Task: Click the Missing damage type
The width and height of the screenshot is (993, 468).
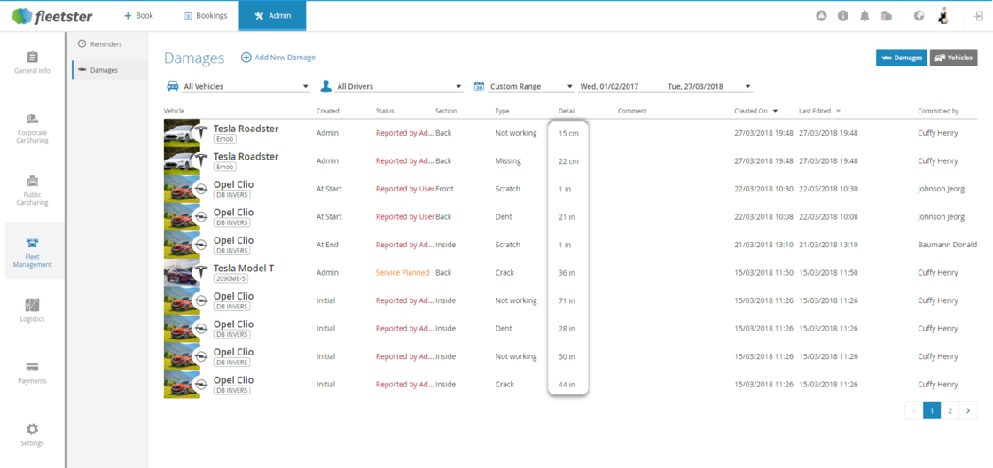Action: pyautogui.click(x=508, y=160)
